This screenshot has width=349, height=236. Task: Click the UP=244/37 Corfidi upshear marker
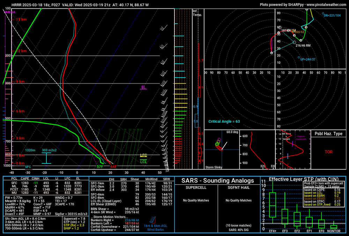pyautogui.click(x=299, y=58)
